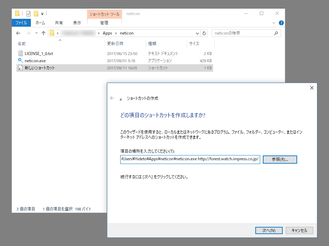Refresh the neticon folder view
The width and height of the screenshot is (329, 246).
204,33
